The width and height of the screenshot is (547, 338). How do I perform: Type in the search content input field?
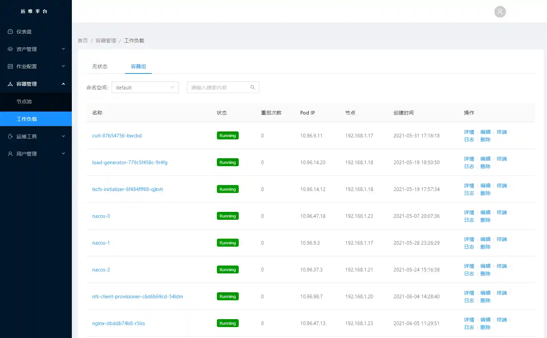(219, 87)
